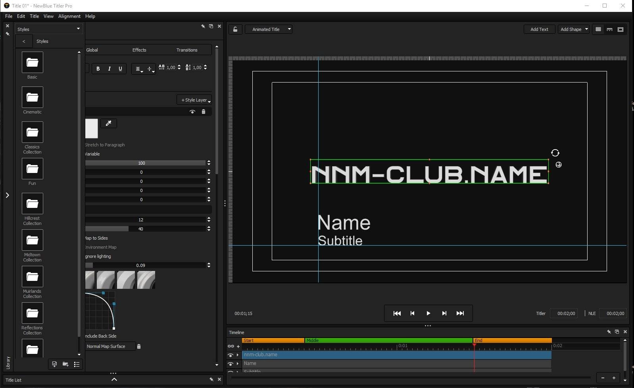Toggle the ruler display icon
The width and height of the screenshot is (634, 388).
point(609,29)
